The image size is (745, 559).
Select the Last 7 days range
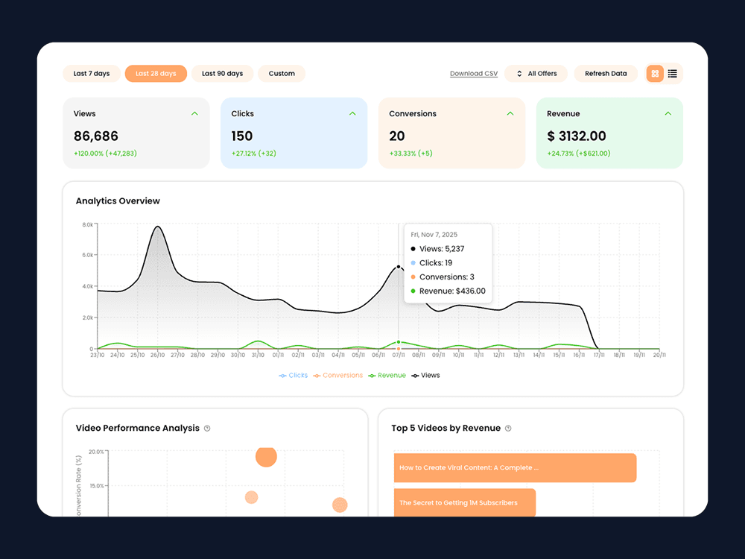click(92, 74)
